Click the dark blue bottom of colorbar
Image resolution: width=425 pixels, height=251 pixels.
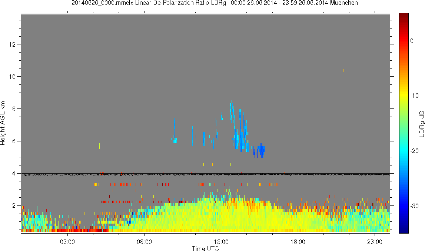click(404, 230)
